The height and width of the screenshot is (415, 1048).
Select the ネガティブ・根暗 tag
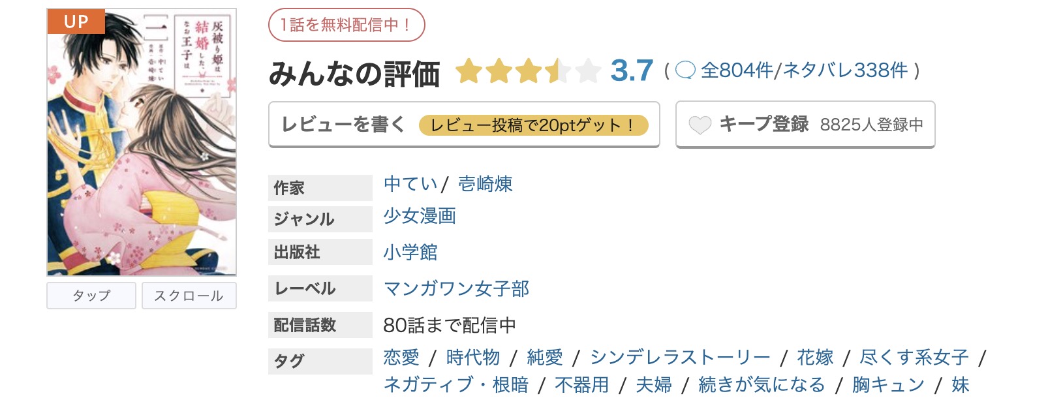(456, 385)
